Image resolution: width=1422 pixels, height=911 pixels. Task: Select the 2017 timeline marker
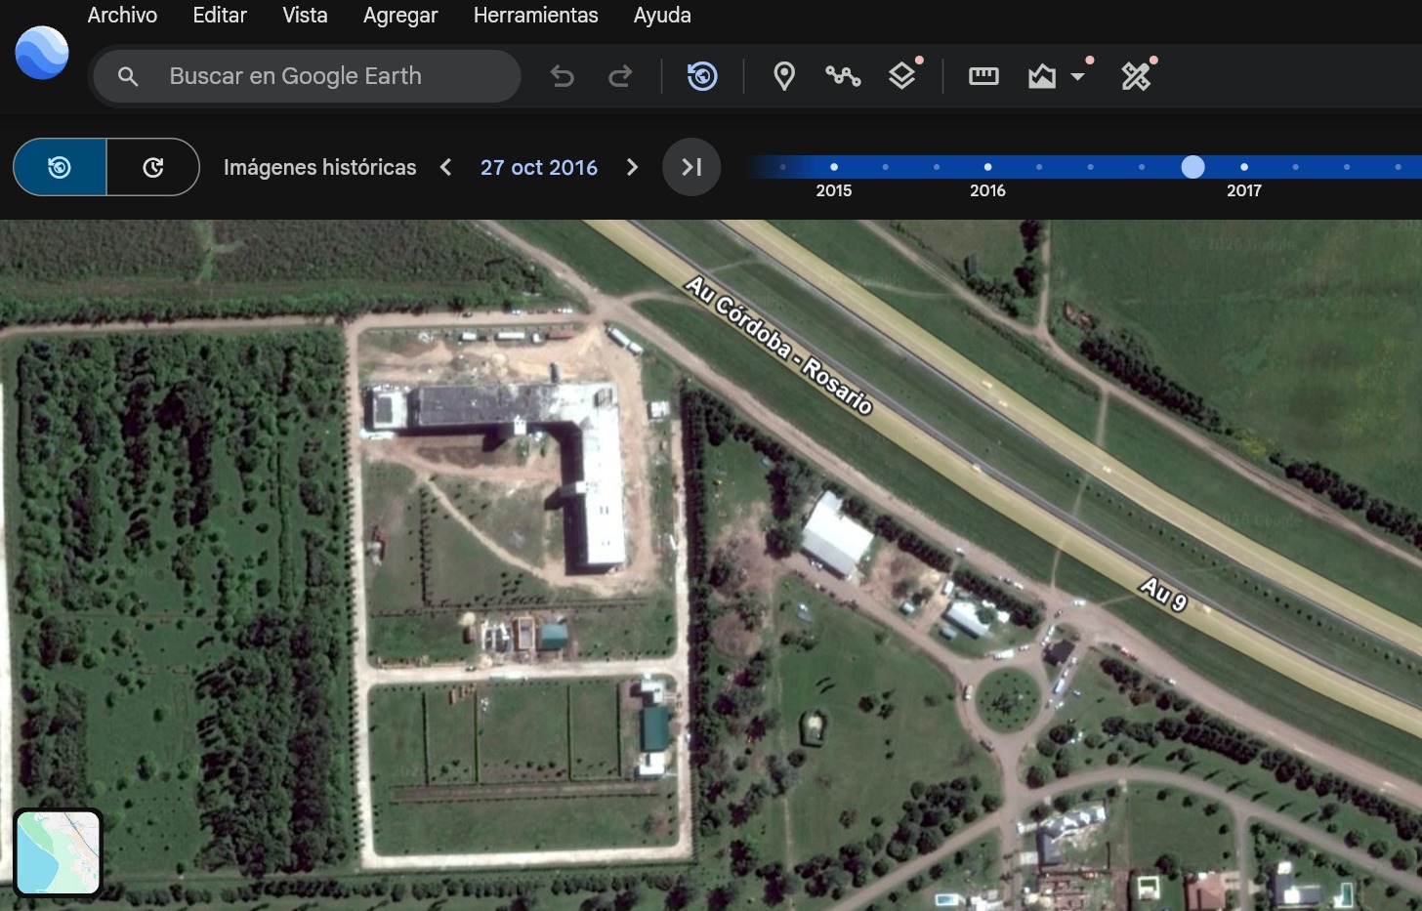(x=1244, y=167)
